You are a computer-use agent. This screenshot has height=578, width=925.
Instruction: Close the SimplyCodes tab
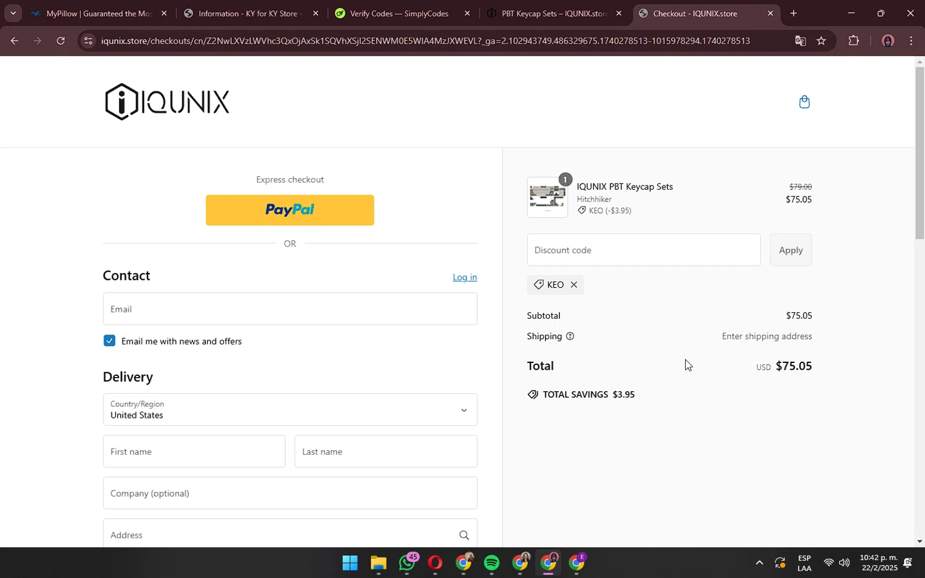(467, 13)
